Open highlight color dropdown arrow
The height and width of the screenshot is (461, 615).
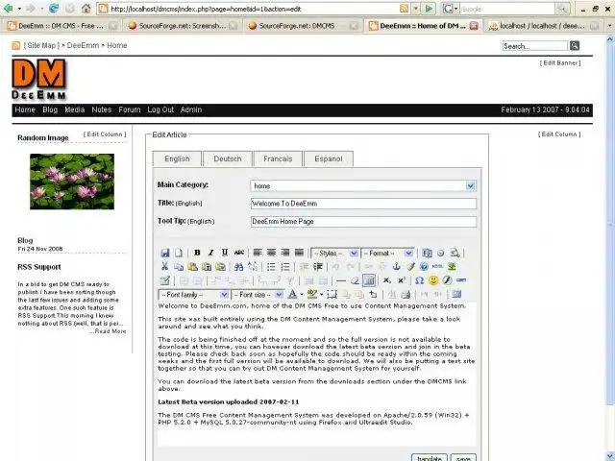(321, 294)
